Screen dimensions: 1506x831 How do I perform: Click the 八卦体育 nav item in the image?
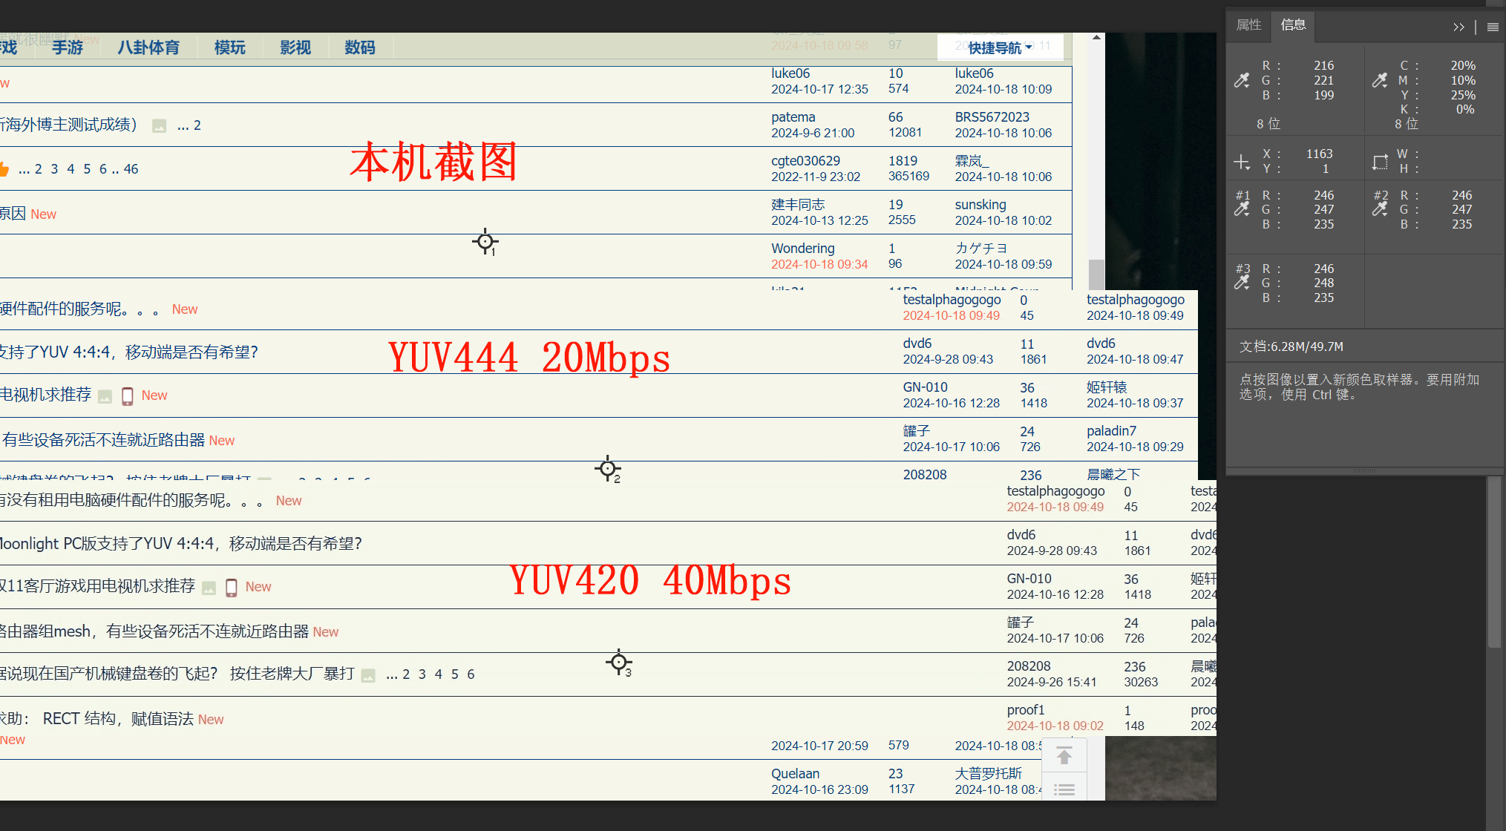(x=148, y=47)
